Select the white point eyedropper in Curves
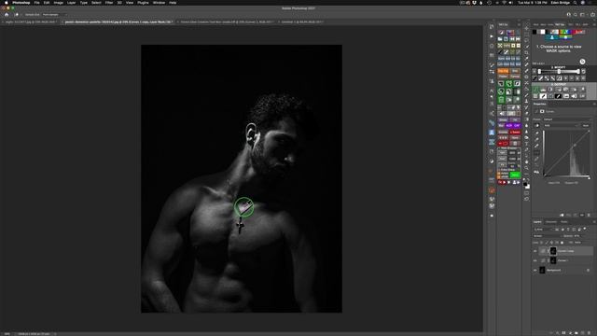 537,146
